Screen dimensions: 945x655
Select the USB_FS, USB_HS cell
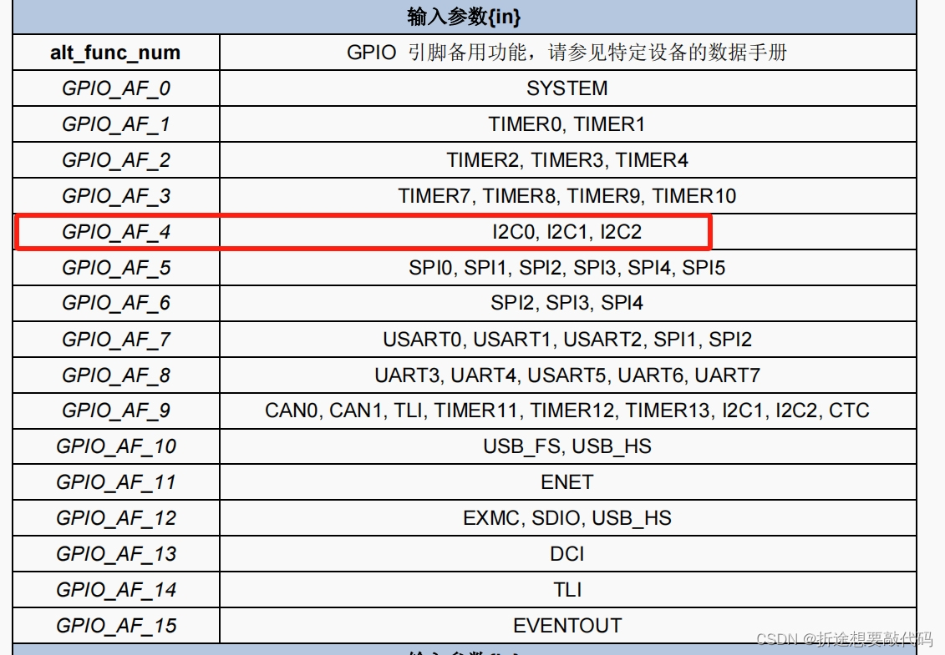[567, 446]
